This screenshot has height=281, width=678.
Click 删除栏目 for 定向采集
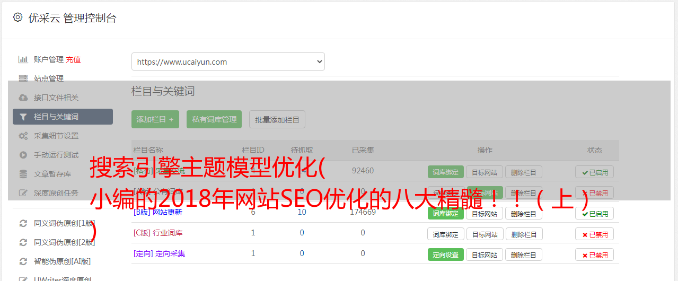click(524, 254)
